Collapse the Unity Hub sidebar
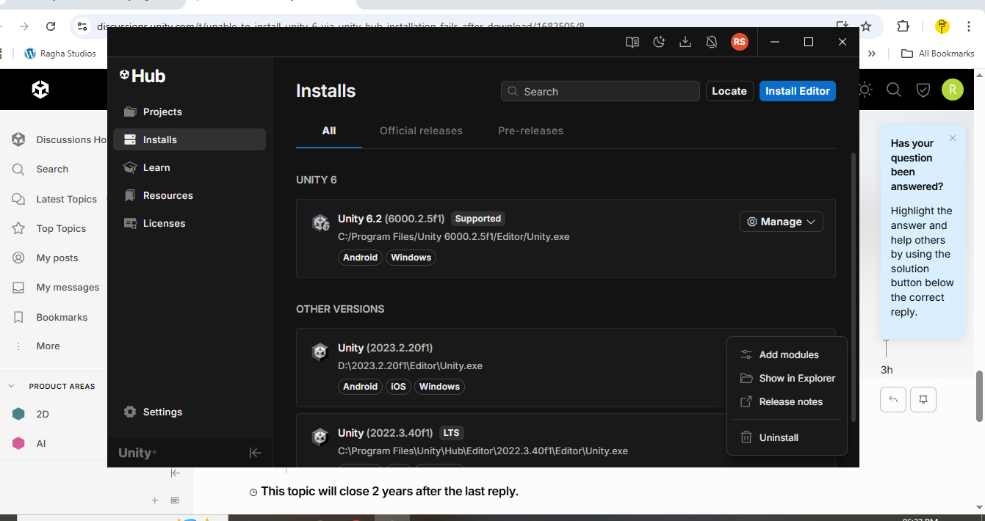Screen dimensions: 985x521 point(256,453)
